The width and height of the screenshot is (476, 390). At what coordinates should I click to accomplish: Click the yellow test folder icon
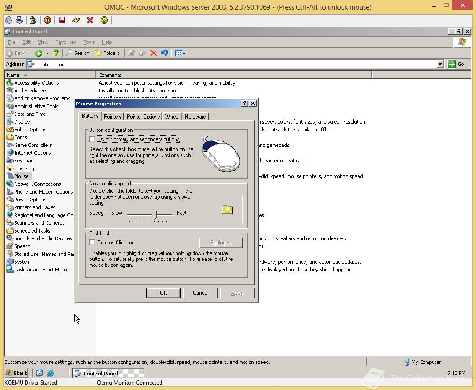tap(227, 210)
